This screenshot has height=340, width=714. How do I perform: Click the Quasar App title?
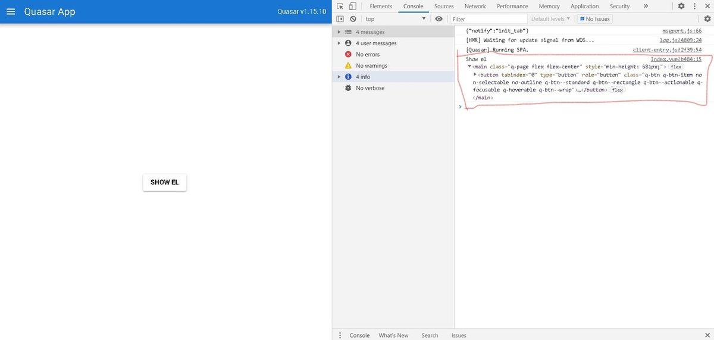point(50,11)
